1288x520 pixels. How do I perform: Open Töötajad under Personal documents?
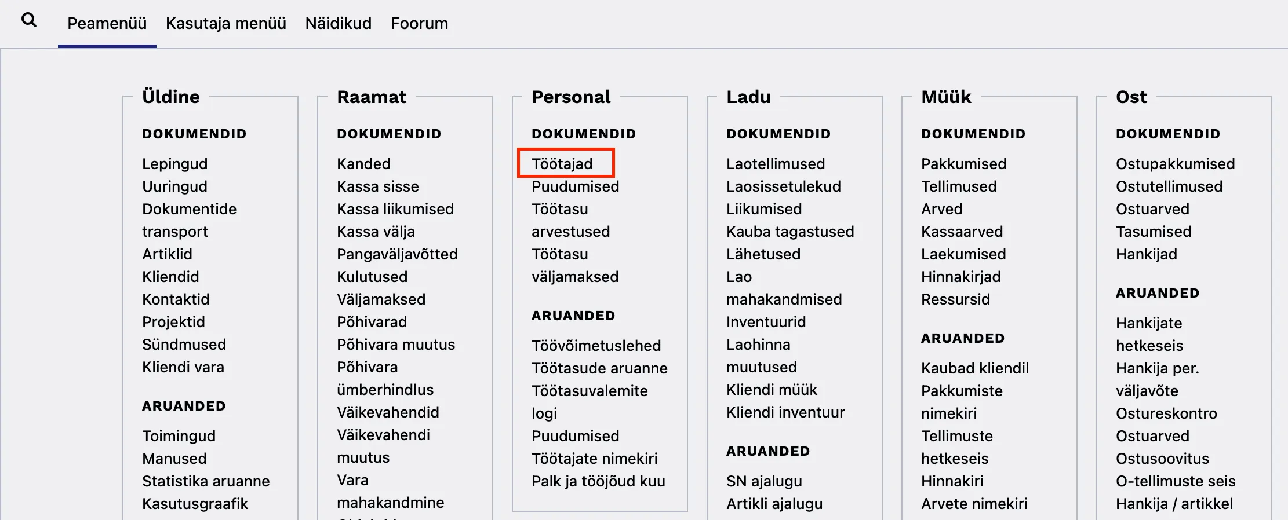click(x=562, y=164)
